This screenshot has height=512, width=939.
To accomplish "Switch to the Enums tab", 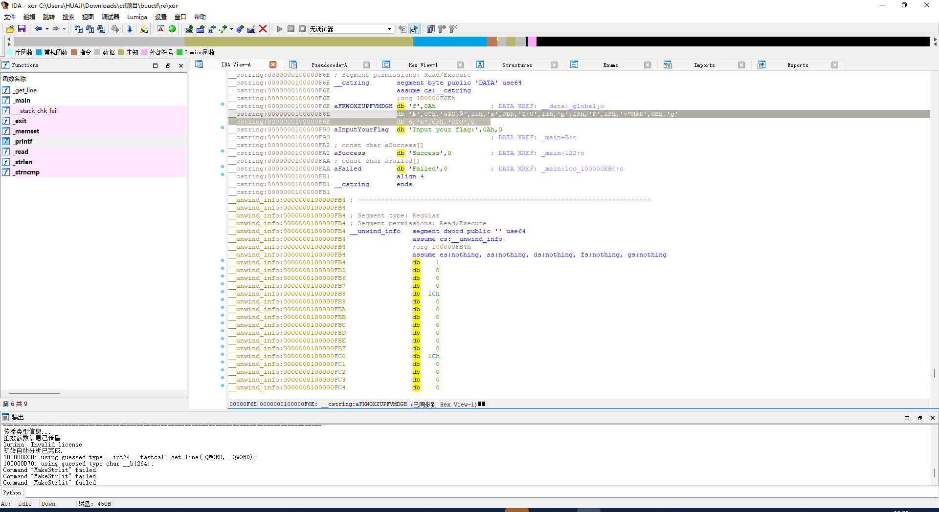I will click(610, 65).
